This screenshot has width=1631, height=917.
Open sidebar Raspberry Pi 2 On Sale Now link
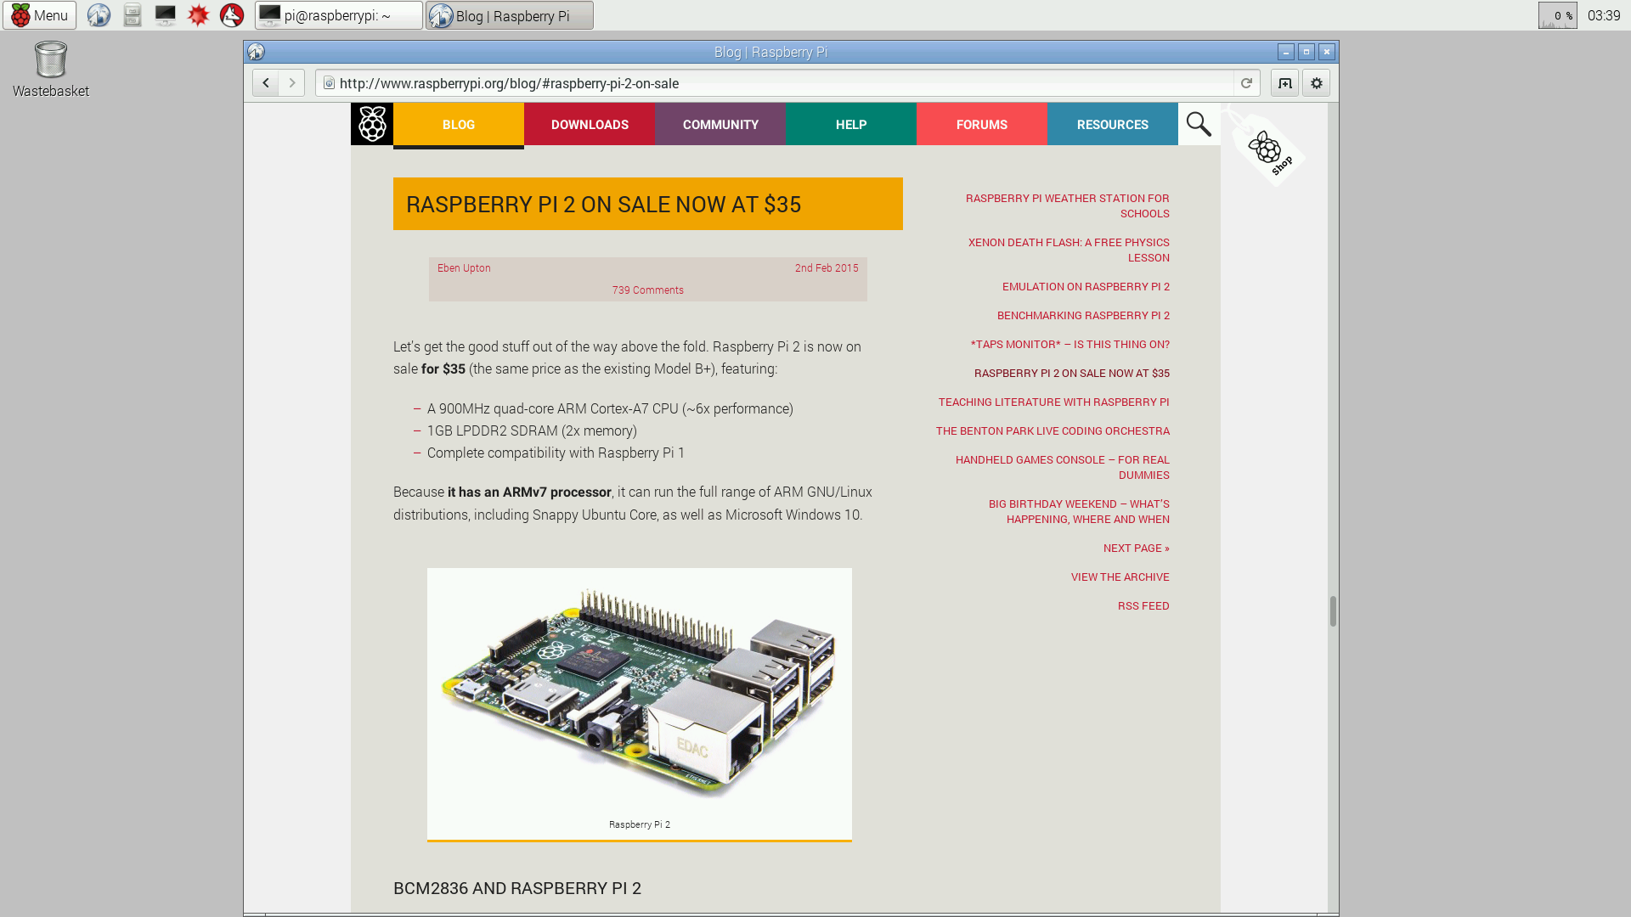tap(1071, 374)
